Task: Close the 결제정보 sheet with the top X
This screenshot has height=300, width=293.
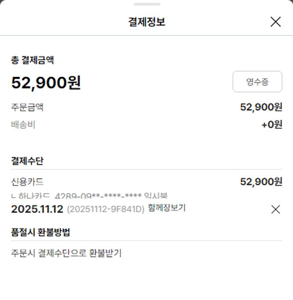Action: pyautogui.click(x=275, y=22)
